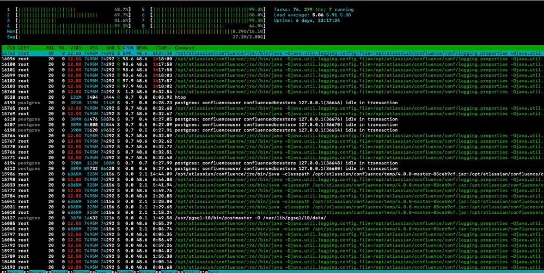Sort by the RES column header
The width and height of the screenshot is (544, 273).
point(94,48)
